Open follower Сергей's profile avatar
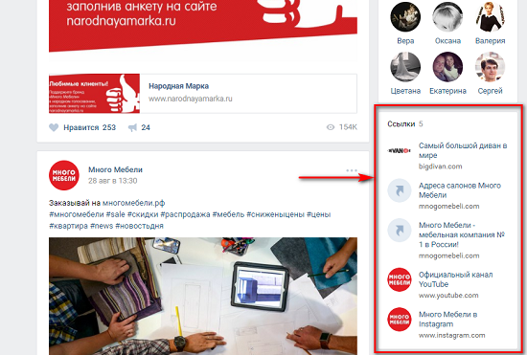The height and width of the screenshot is (355, 527). click(x=490, y=67)
